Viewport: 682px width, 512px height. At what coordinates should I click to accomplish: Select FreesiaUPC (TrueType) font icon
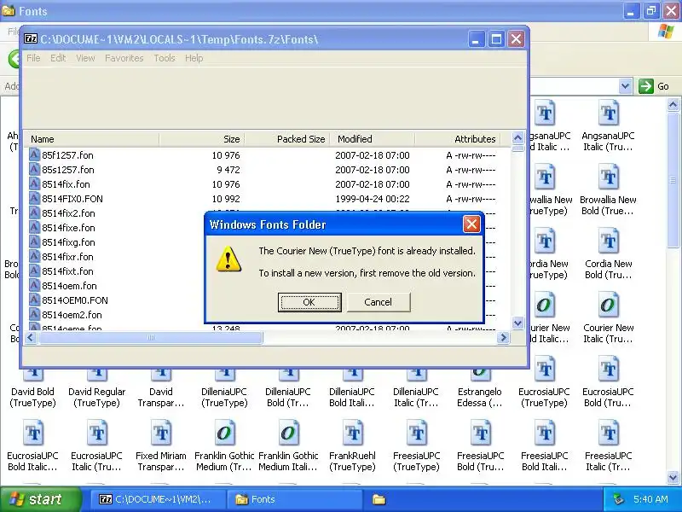(x=416, y=433)
